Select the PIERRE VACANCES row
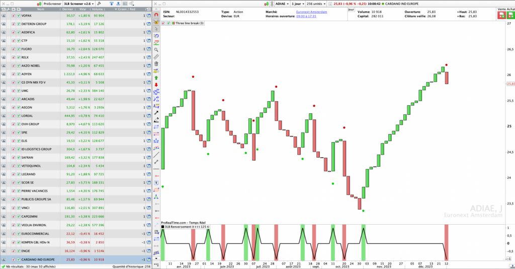Image resolution: width=515 pixels, height=269 pixels. coord(76,191)
